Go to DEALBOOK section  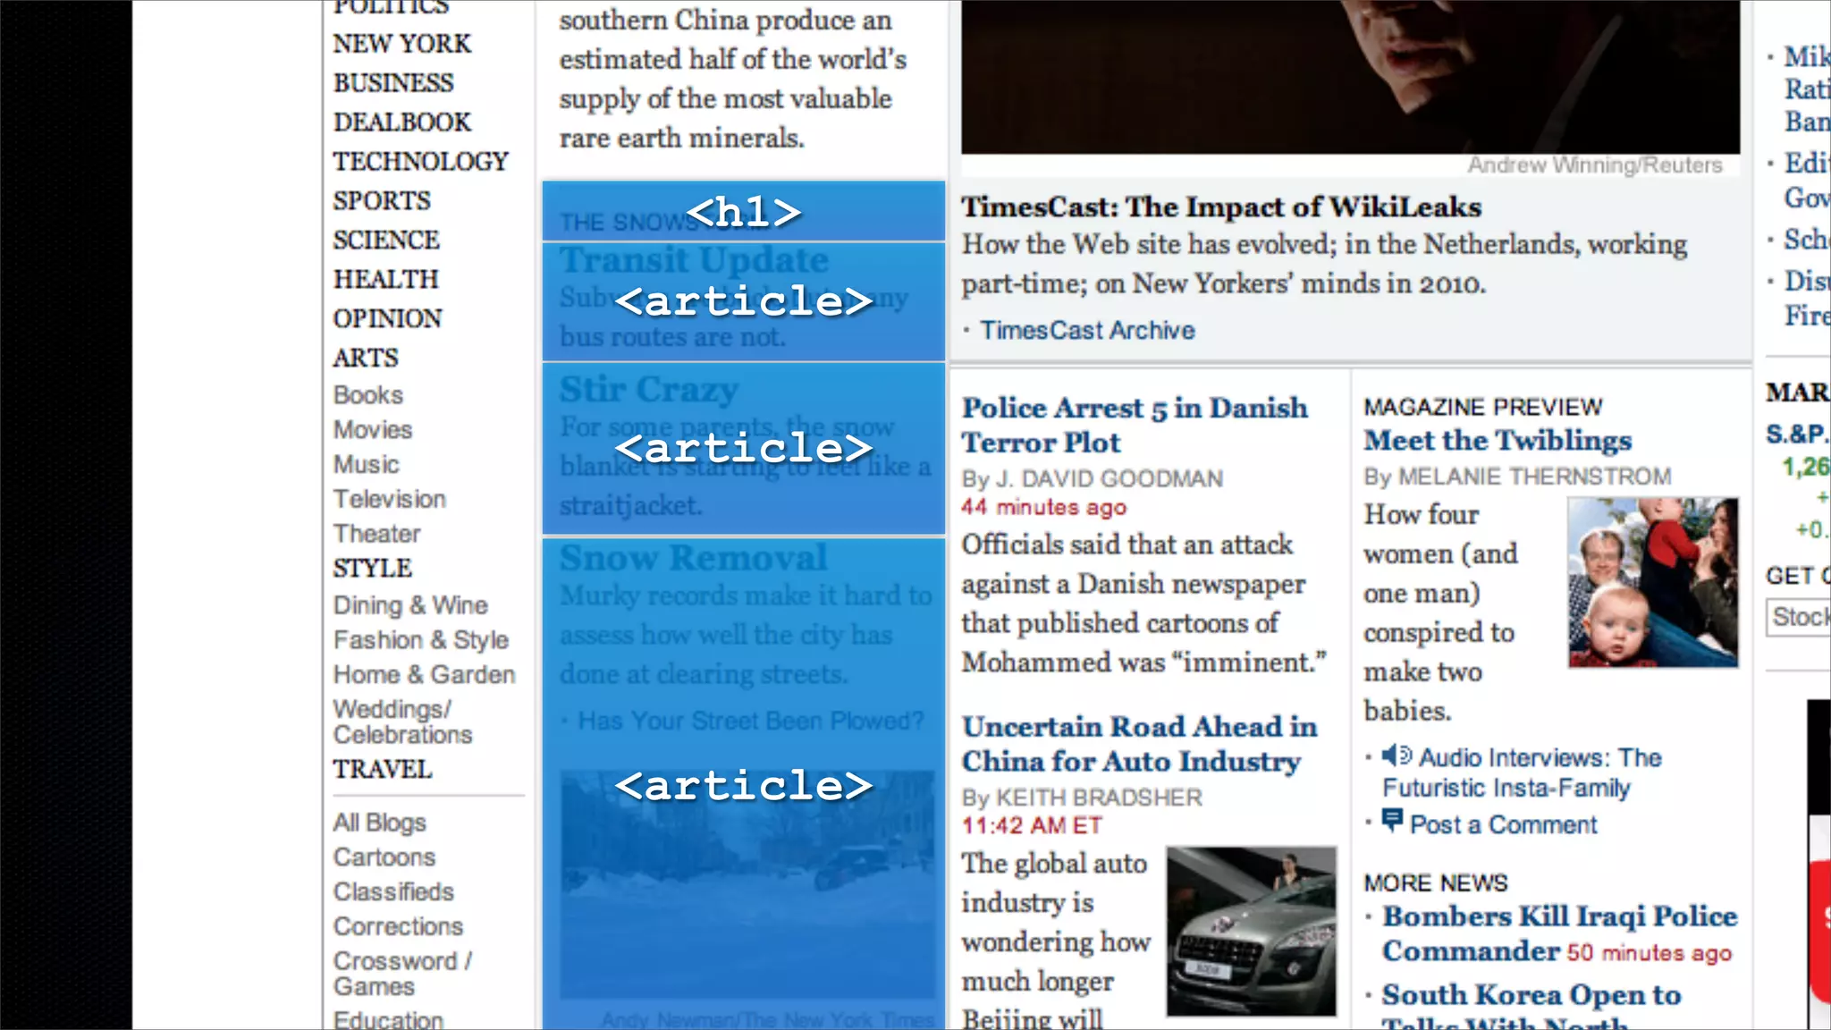(401, 122)
